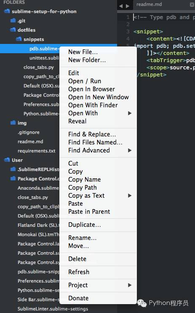Click the .git folder icon

tap(13, 21)
